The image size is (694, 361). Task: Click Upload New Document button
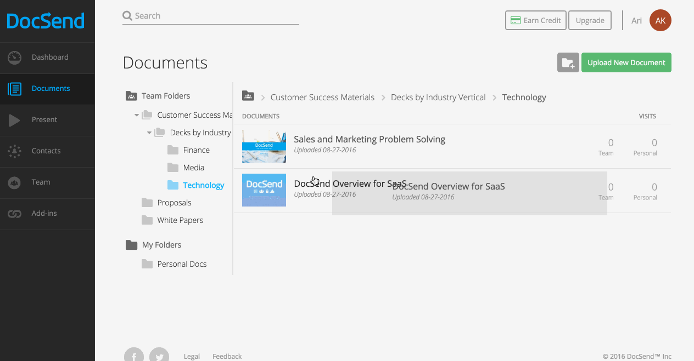pyautogui.click(x=626, y=62)
